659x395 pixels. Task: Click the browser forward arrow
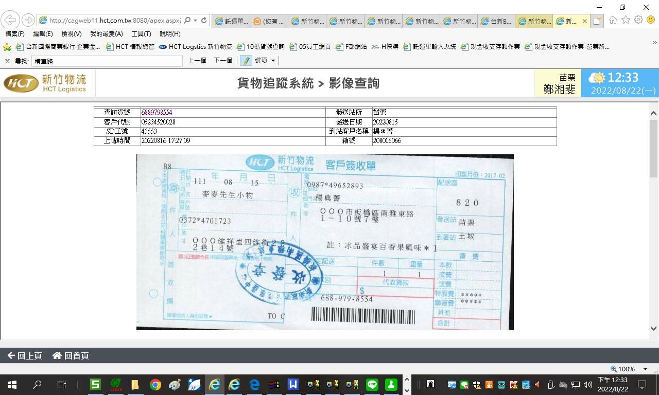[28, 20]
